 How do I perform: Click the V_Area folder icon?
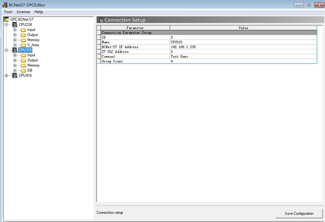click(x=23, y=45)
